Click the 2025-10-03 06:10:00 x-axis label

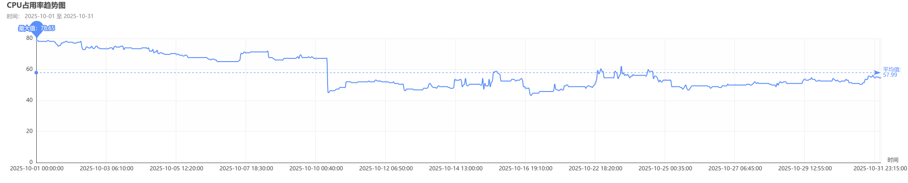tap(106, 169)
